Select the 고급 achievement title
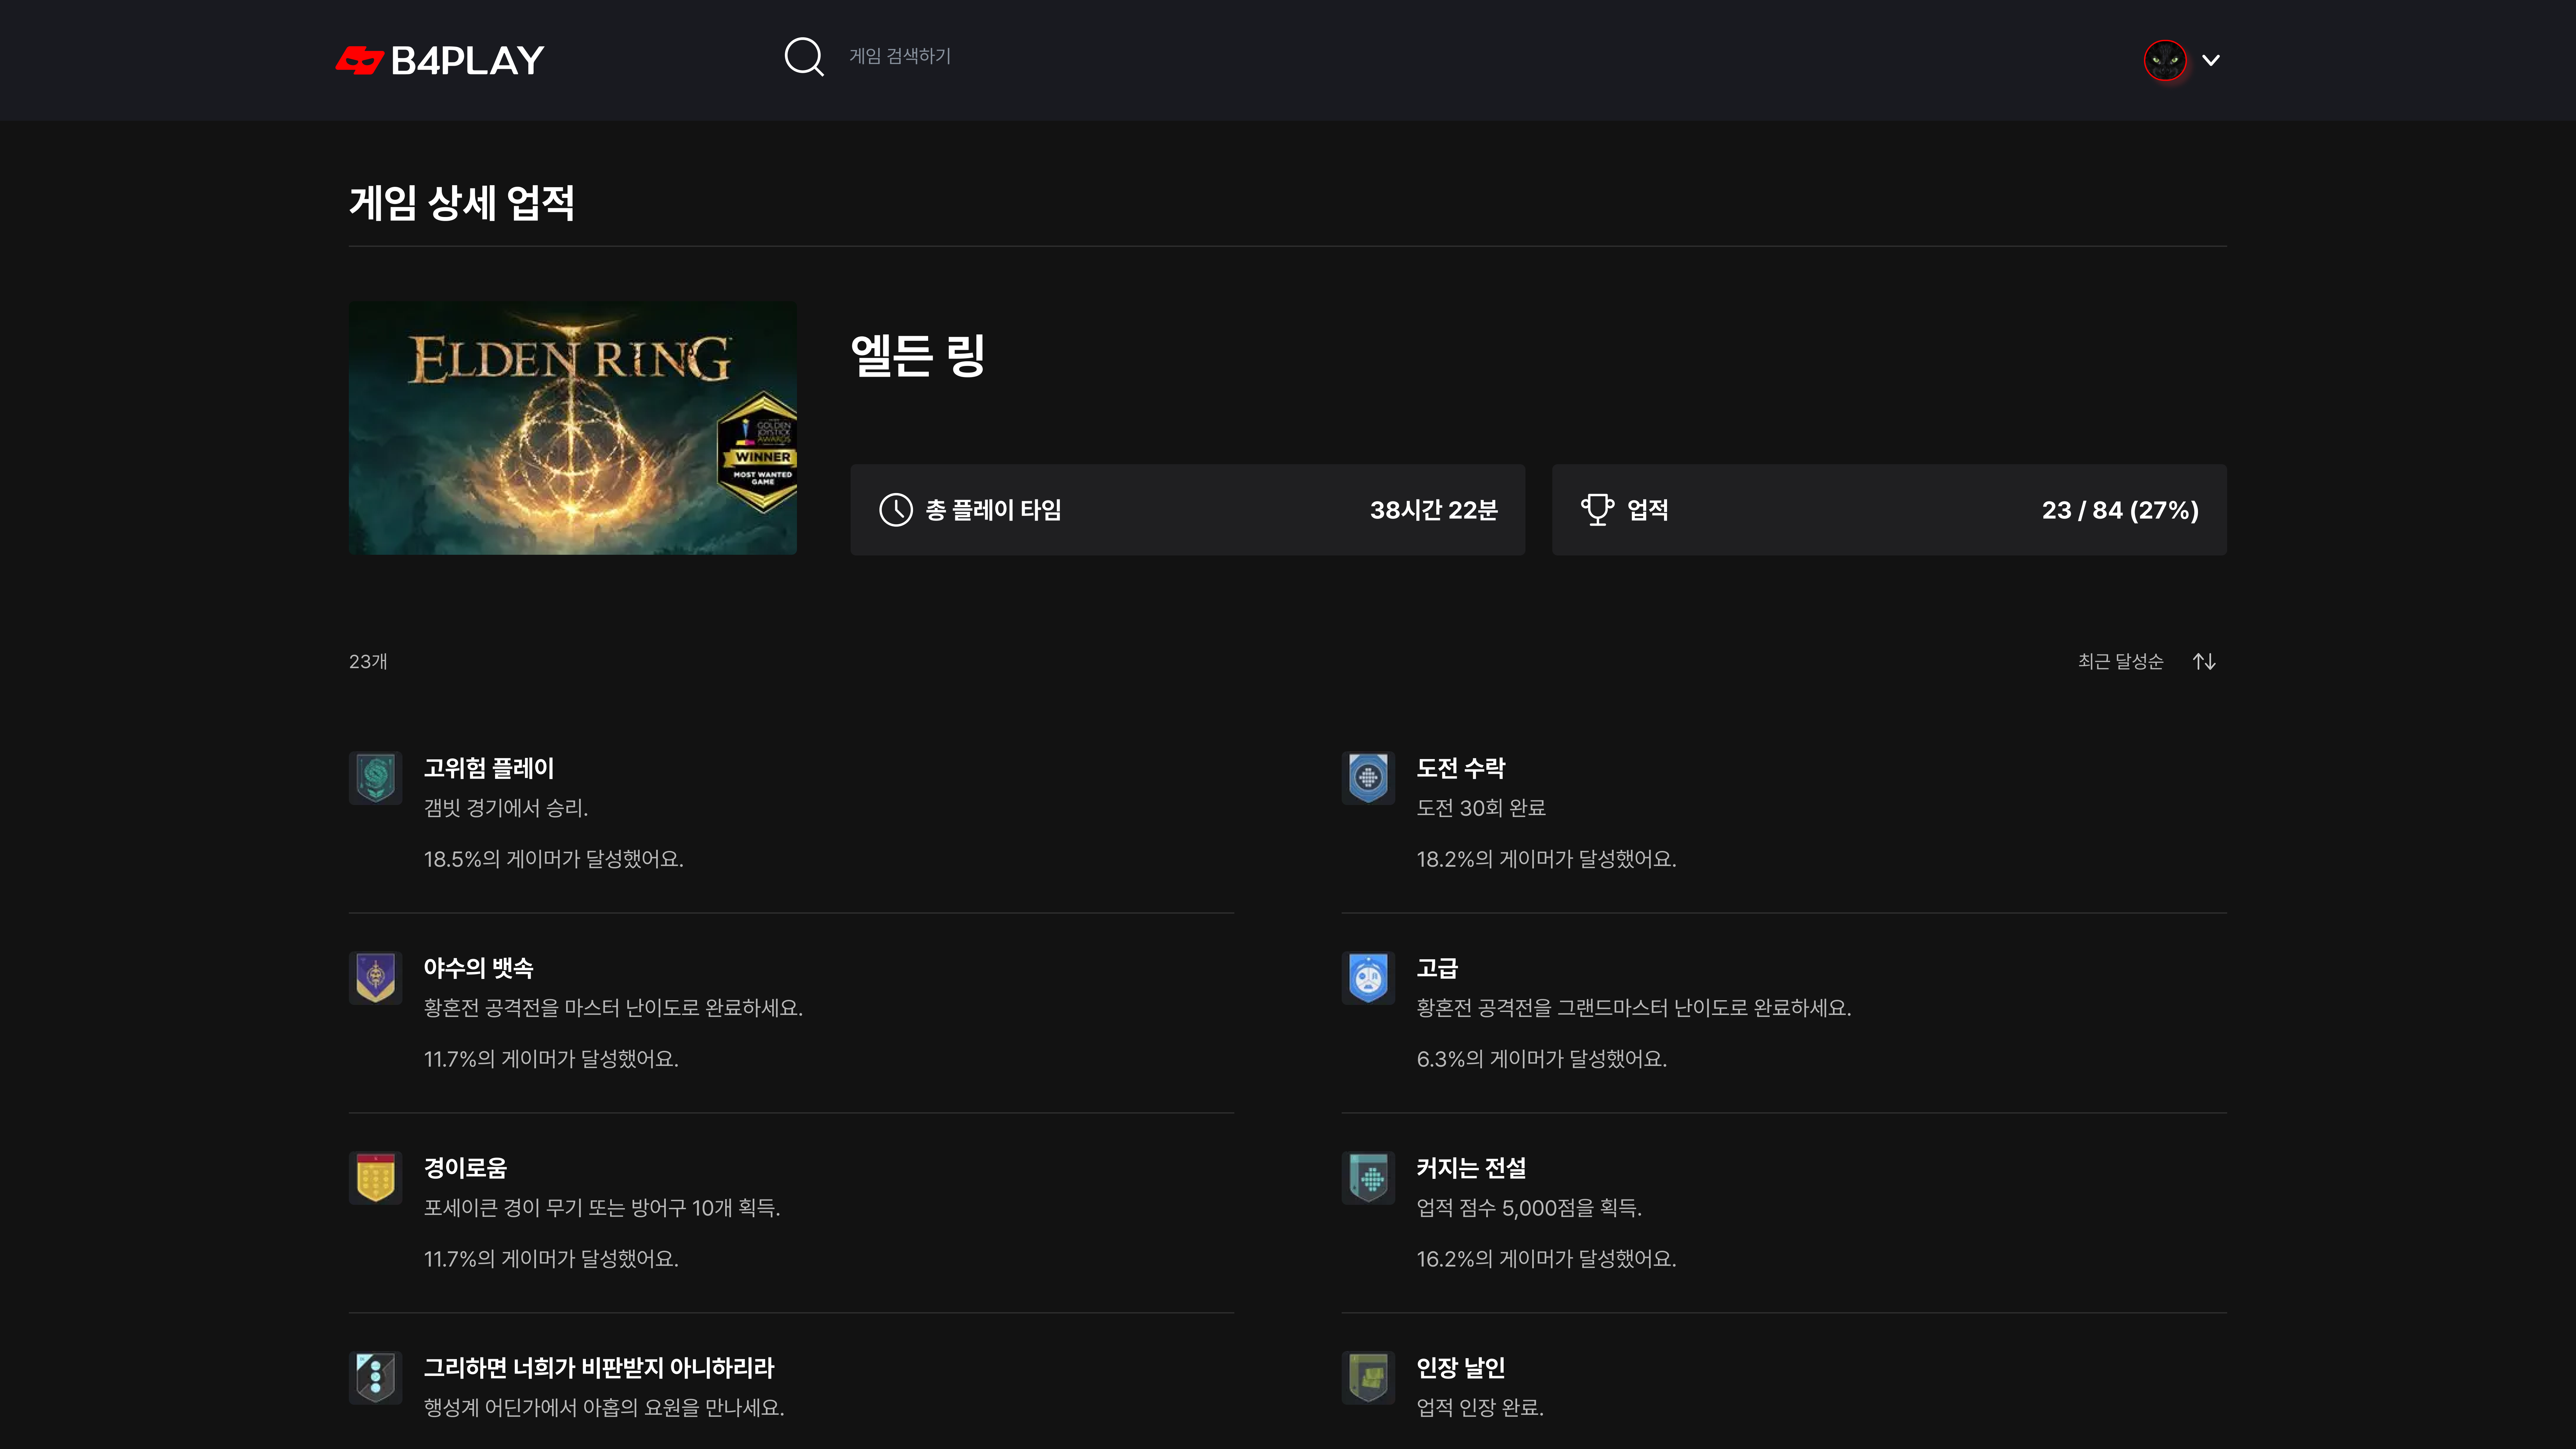Screen dimensions: 2576x1449 (1437, 968)
